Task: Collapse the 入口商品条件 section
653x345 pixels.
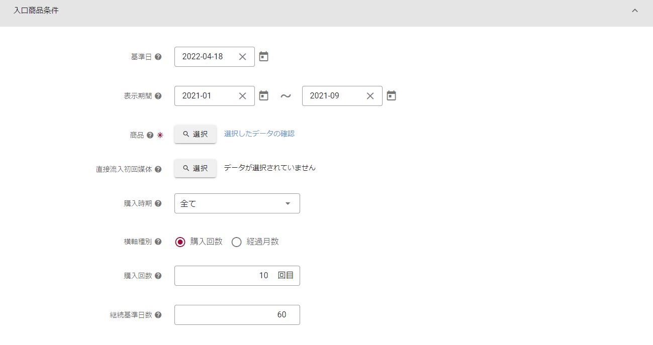Action: coord(634,11)
